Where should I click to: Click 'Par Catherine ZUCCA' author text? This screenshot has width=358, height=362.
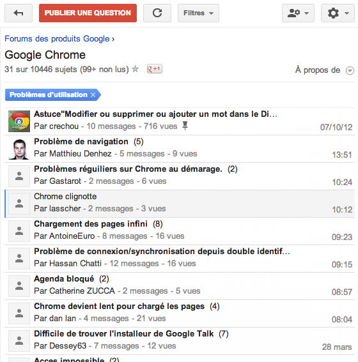pyautogui.click(x=74, y=291)
